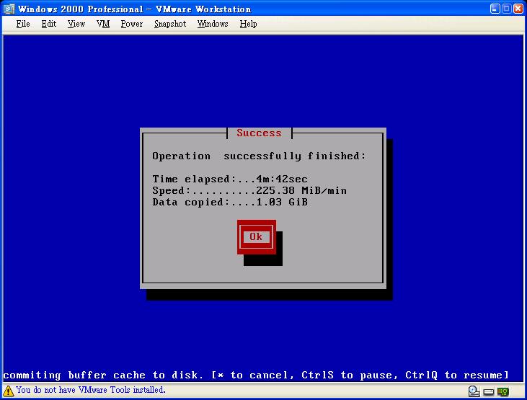The image size is (527, 400).
Task: Open the Windows menu
Action: (x=213, y=24)
